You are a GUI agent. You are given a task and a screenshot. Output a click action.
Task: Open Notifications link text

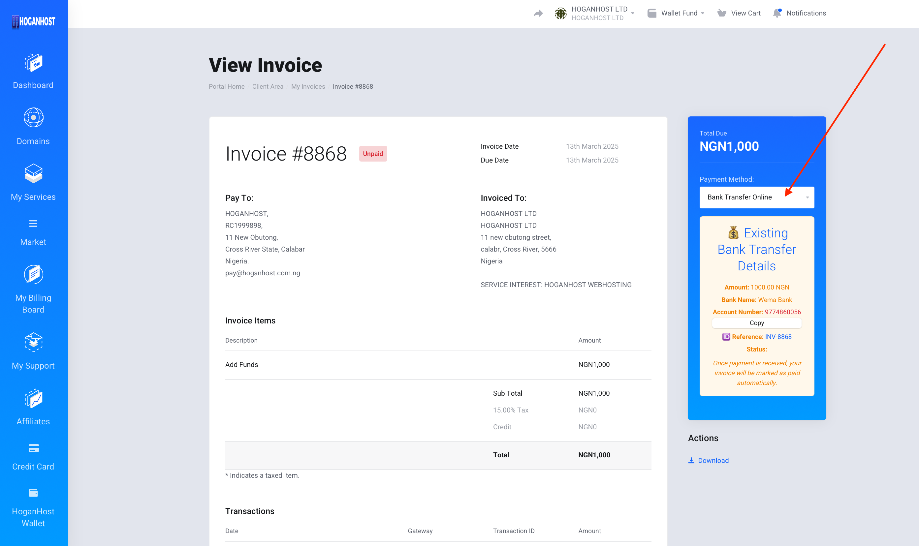(x=806, y=13)
